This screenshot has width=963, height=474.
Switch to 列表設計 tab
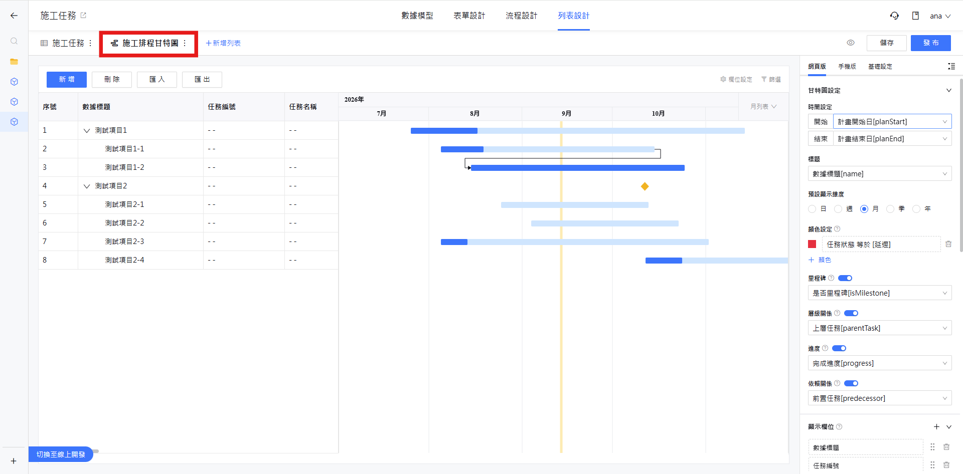pos(574,16)
